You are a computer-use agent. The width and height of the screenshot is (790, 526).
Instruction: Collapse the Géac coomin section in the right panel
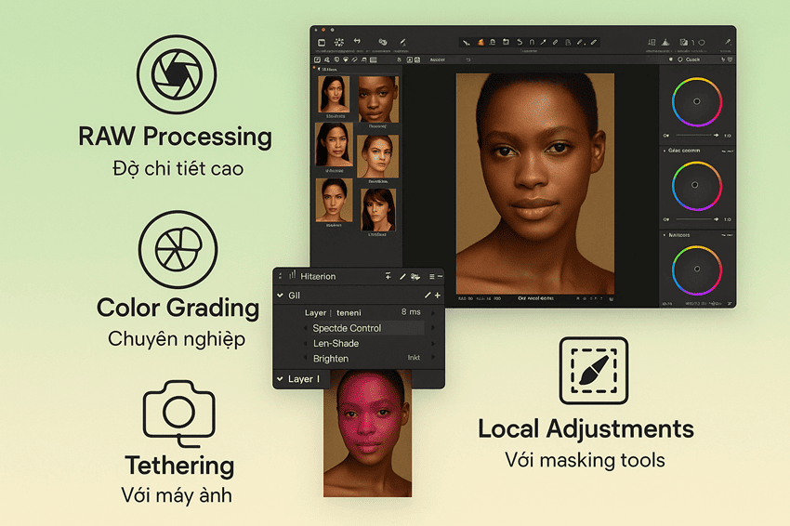(x=665, y=151)
